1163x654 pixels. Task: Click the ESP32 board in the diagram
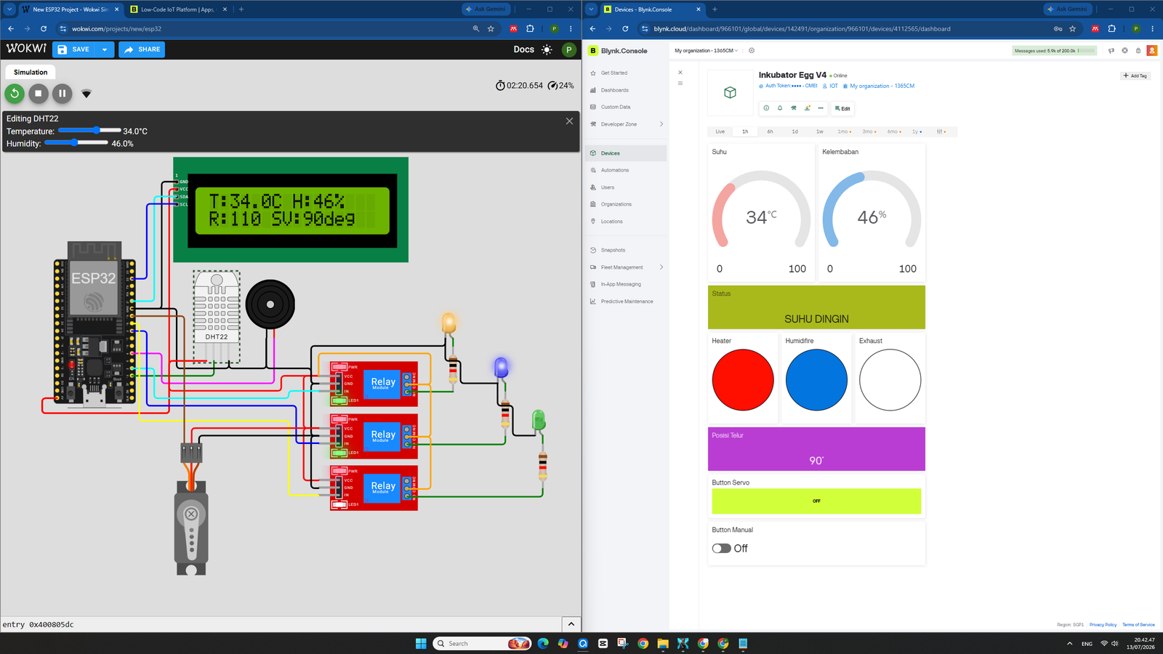(x=94, y=323)
